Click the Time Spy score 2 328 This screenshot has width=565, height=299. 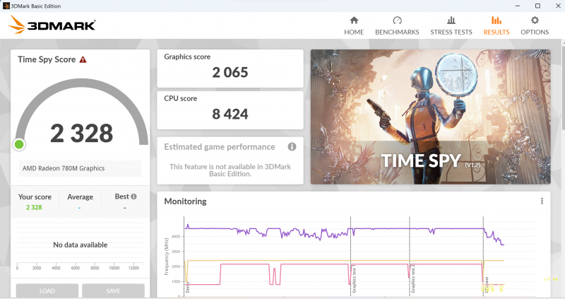81,133
